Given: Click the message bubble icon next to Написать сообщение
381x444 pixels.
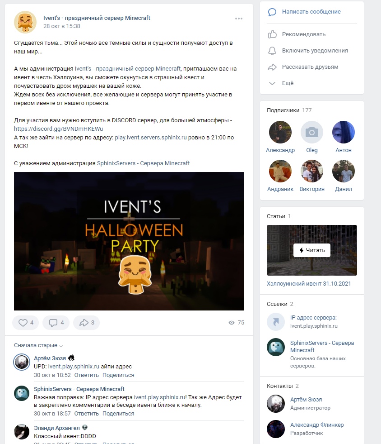Looking at the screenshot, I should pos(272,12).
